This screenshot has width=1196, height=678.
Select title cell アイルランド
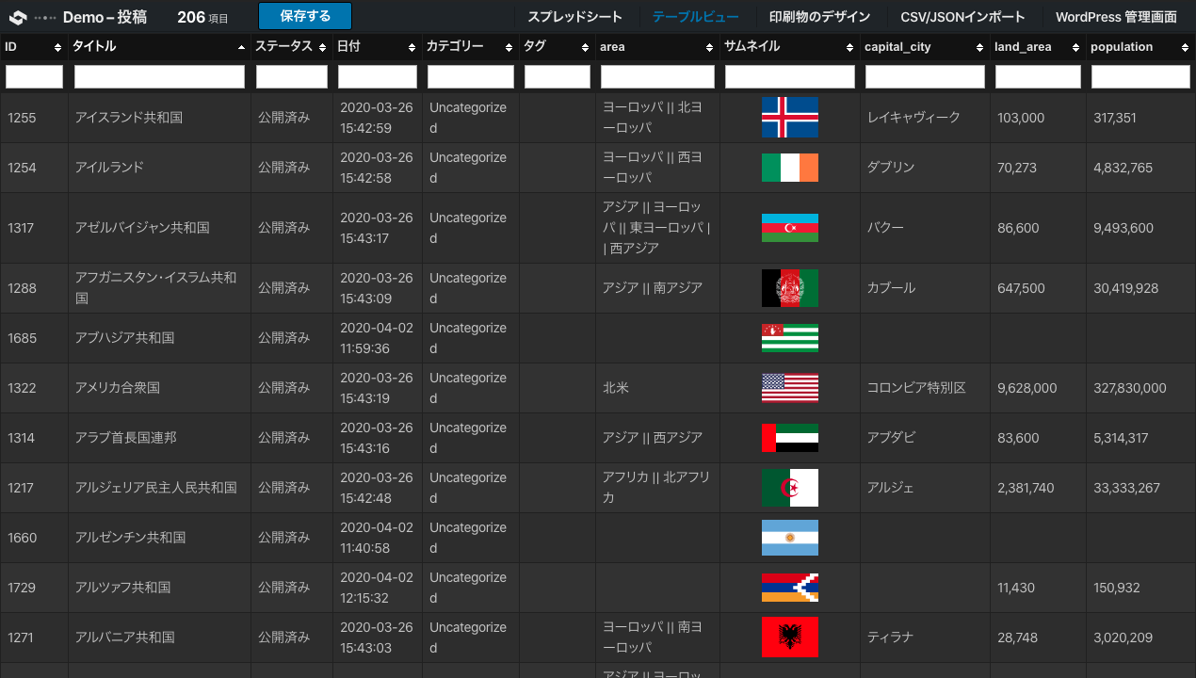pos(110,168)
